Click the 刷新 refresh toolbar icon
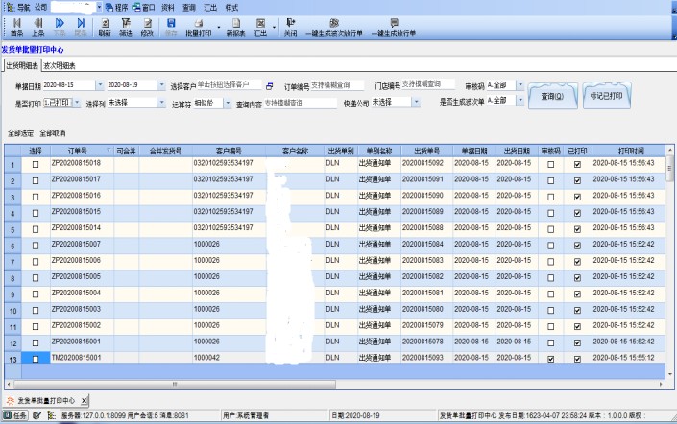677x424 pixels. 105,28
